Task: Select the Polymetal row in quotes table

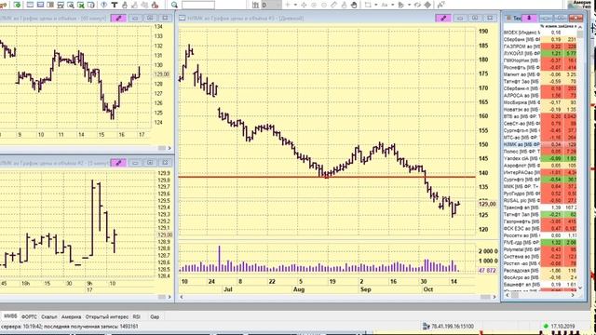Action: [540, 249]
